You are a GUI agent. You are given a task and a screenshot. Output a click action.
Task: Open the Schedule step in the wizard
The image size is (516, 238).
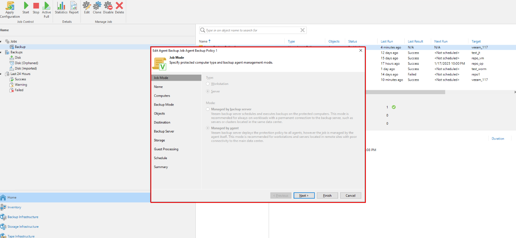click(160, 158)
